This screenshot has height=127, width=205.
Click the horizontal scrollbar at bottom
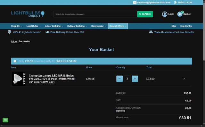pos(102,126)
